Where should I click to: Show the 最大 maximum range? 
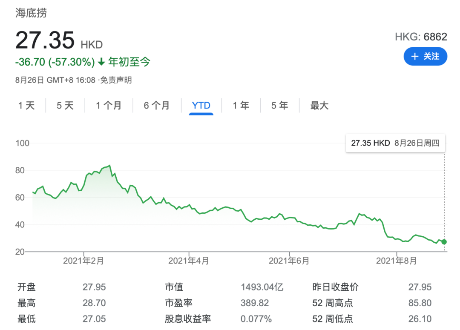[x=319, y=105]
